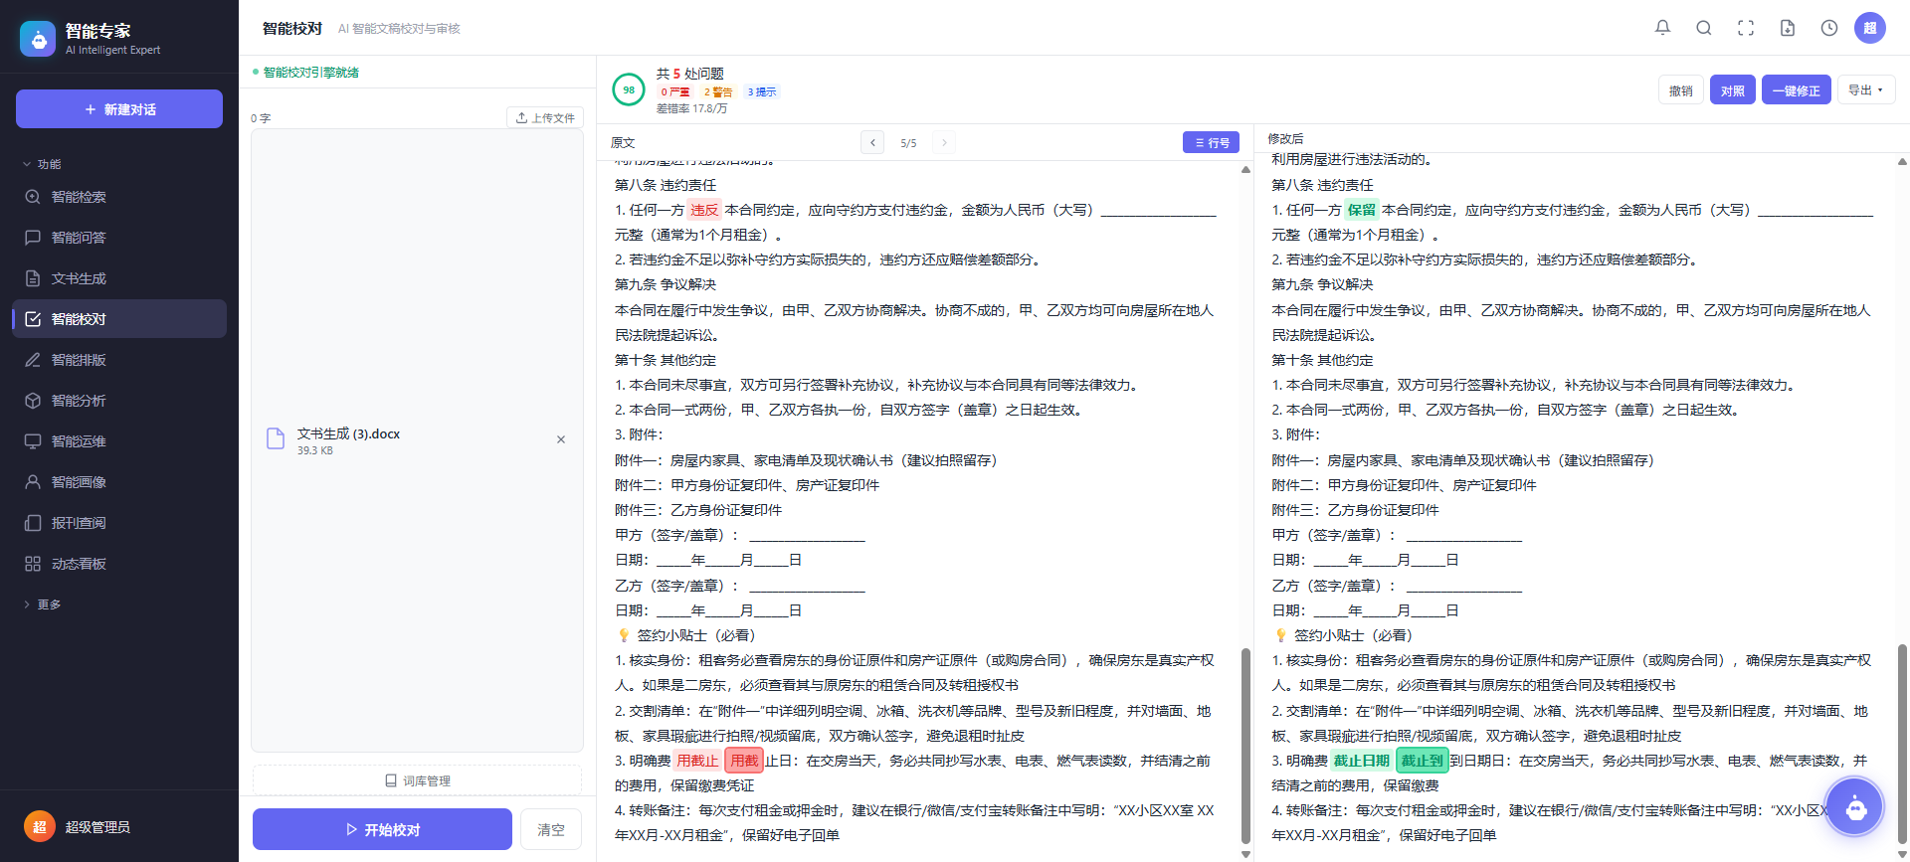Screen dimensions: 1910x862
Task: Click highlighted 用截 in original text
Action: pos(744,761)
